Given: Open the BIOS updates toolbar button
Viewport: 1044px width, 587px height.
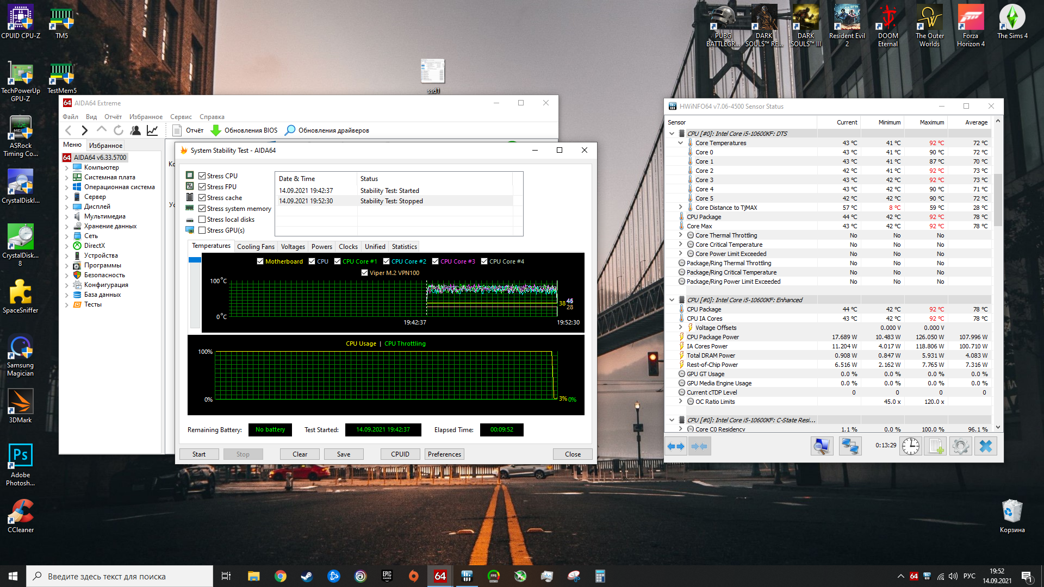Looking at the screenshot, I should click(x=244, y=130).
